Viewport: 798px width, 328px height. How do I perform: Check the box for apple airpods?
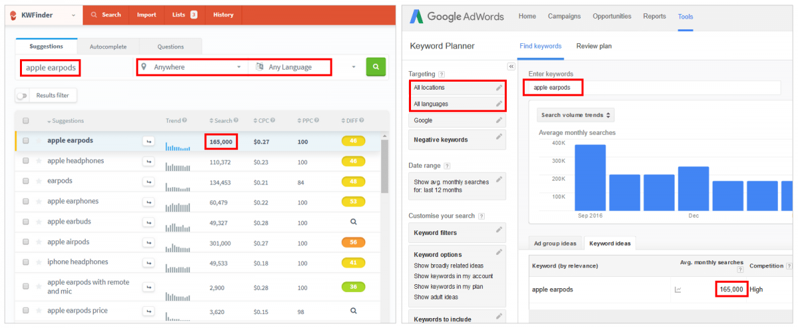click(26, 242)
